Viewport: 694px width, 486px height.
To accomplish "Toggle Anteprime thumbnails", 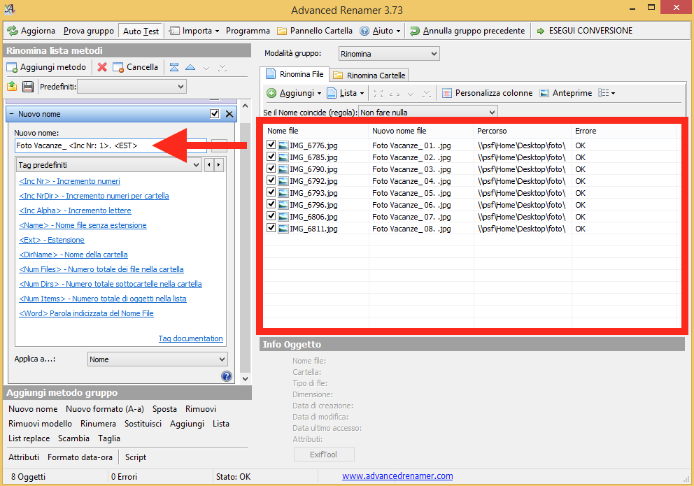I will coord(566,93).
